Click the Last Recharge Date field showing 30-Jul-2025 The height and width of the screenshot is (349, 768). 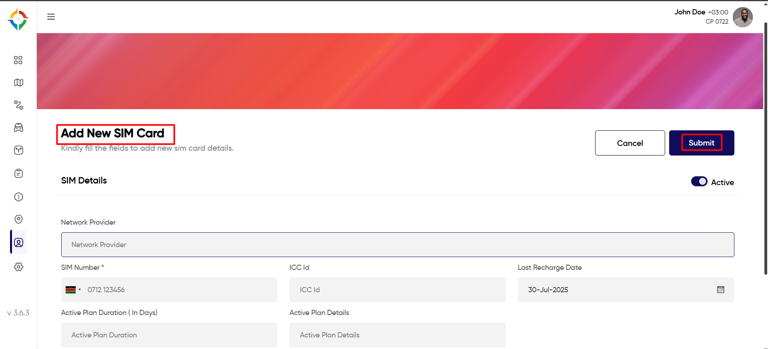tap(626, 290)
